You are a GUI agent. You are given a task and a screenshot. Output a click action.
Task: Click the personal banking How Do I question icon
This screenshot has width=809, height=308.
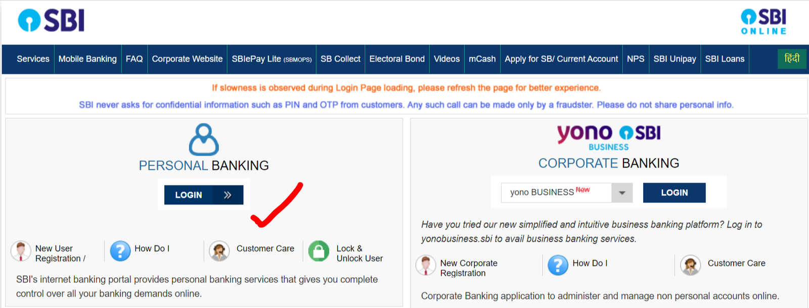click(x=120, y=251)
